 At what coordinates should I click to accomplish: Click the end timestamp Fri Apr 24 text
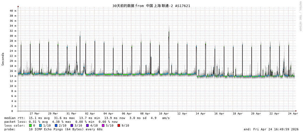click(271, 129)
